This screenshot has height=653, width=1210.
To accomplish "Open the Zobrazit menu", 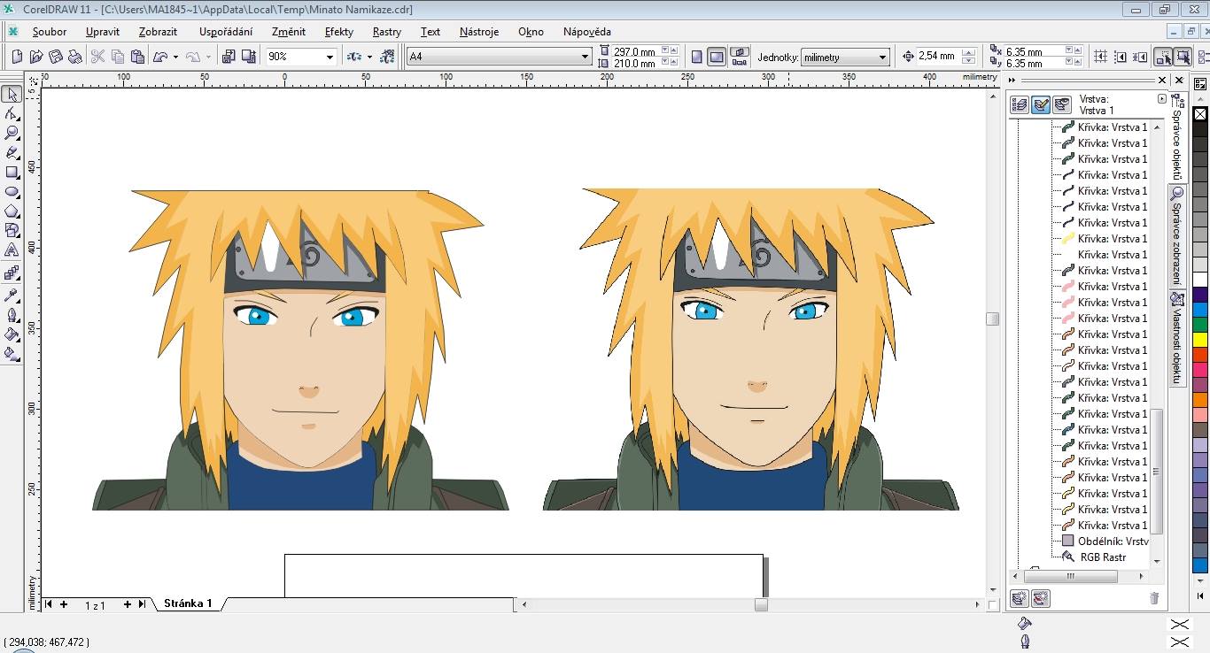I will coord(158,31).
